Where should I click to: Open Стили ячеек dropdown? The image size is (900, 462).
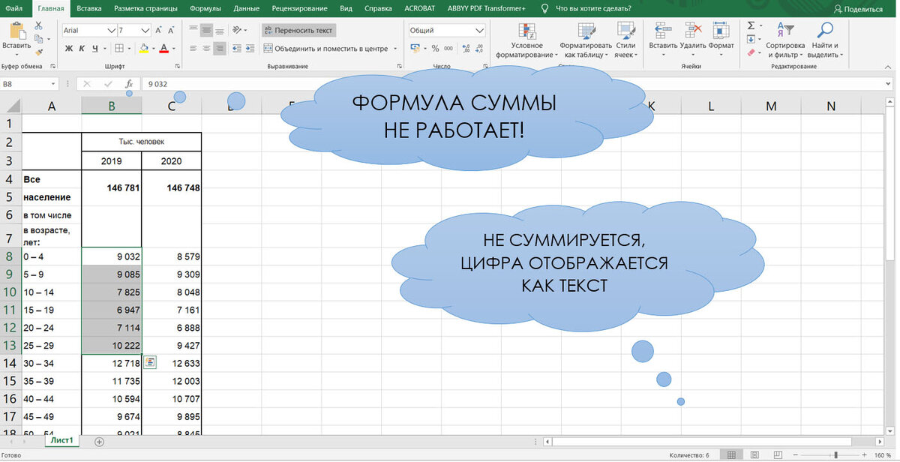[x=625, y=40]
